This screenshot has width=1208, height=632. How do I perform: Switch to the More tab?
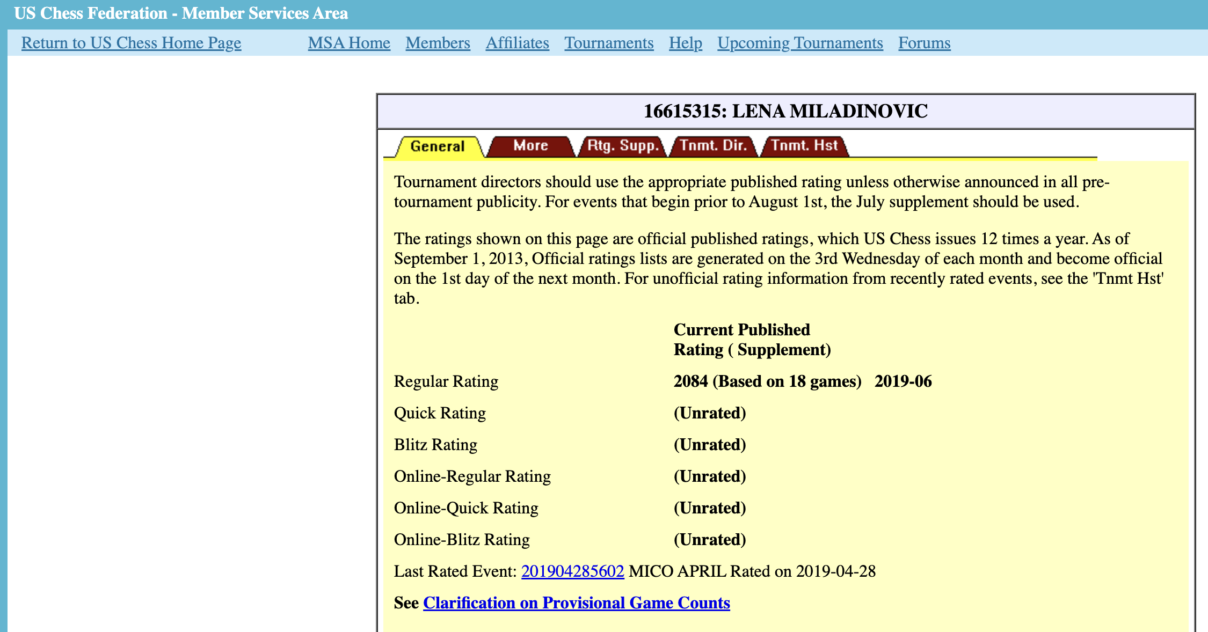click(x=530, y=146)
